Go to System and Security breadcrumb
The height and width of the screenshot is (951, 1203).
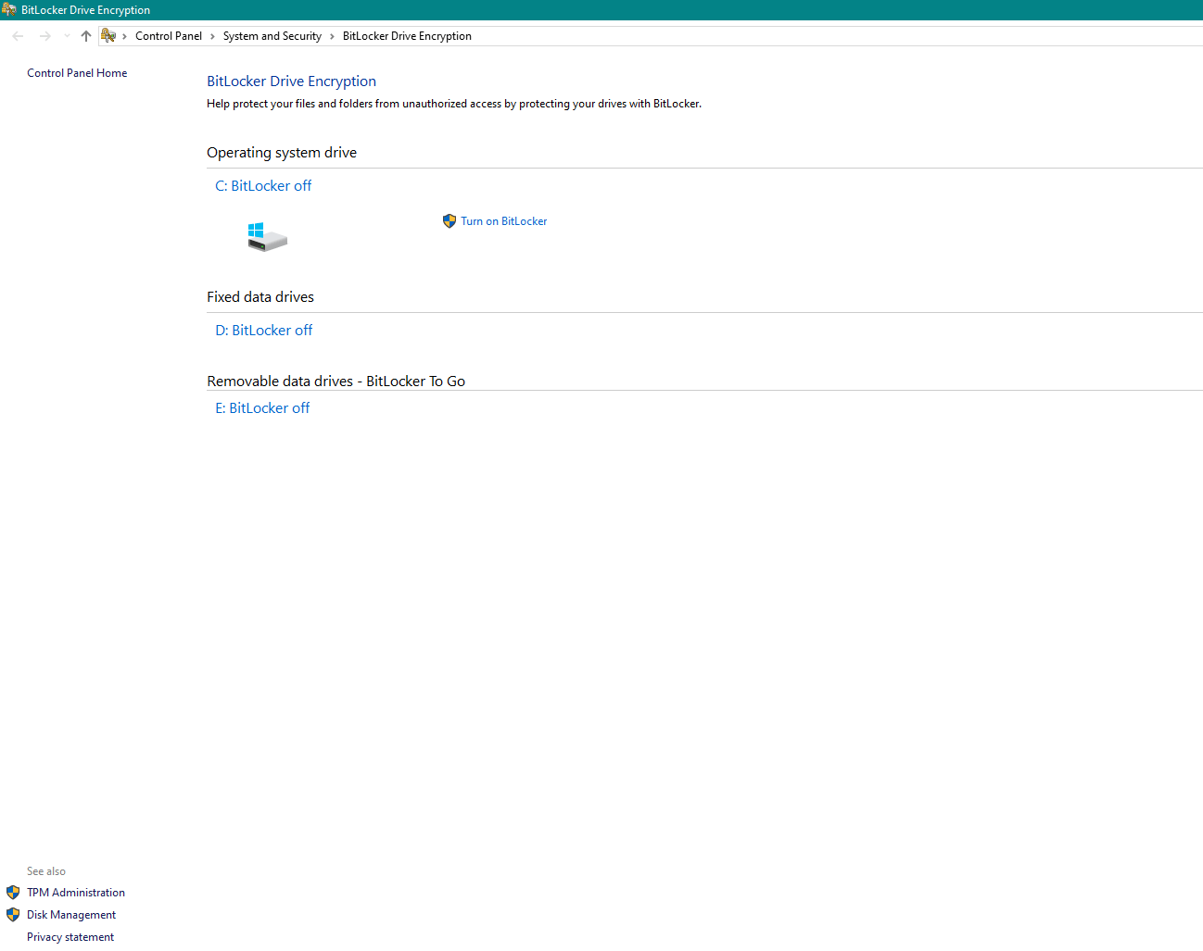(272, 36)
